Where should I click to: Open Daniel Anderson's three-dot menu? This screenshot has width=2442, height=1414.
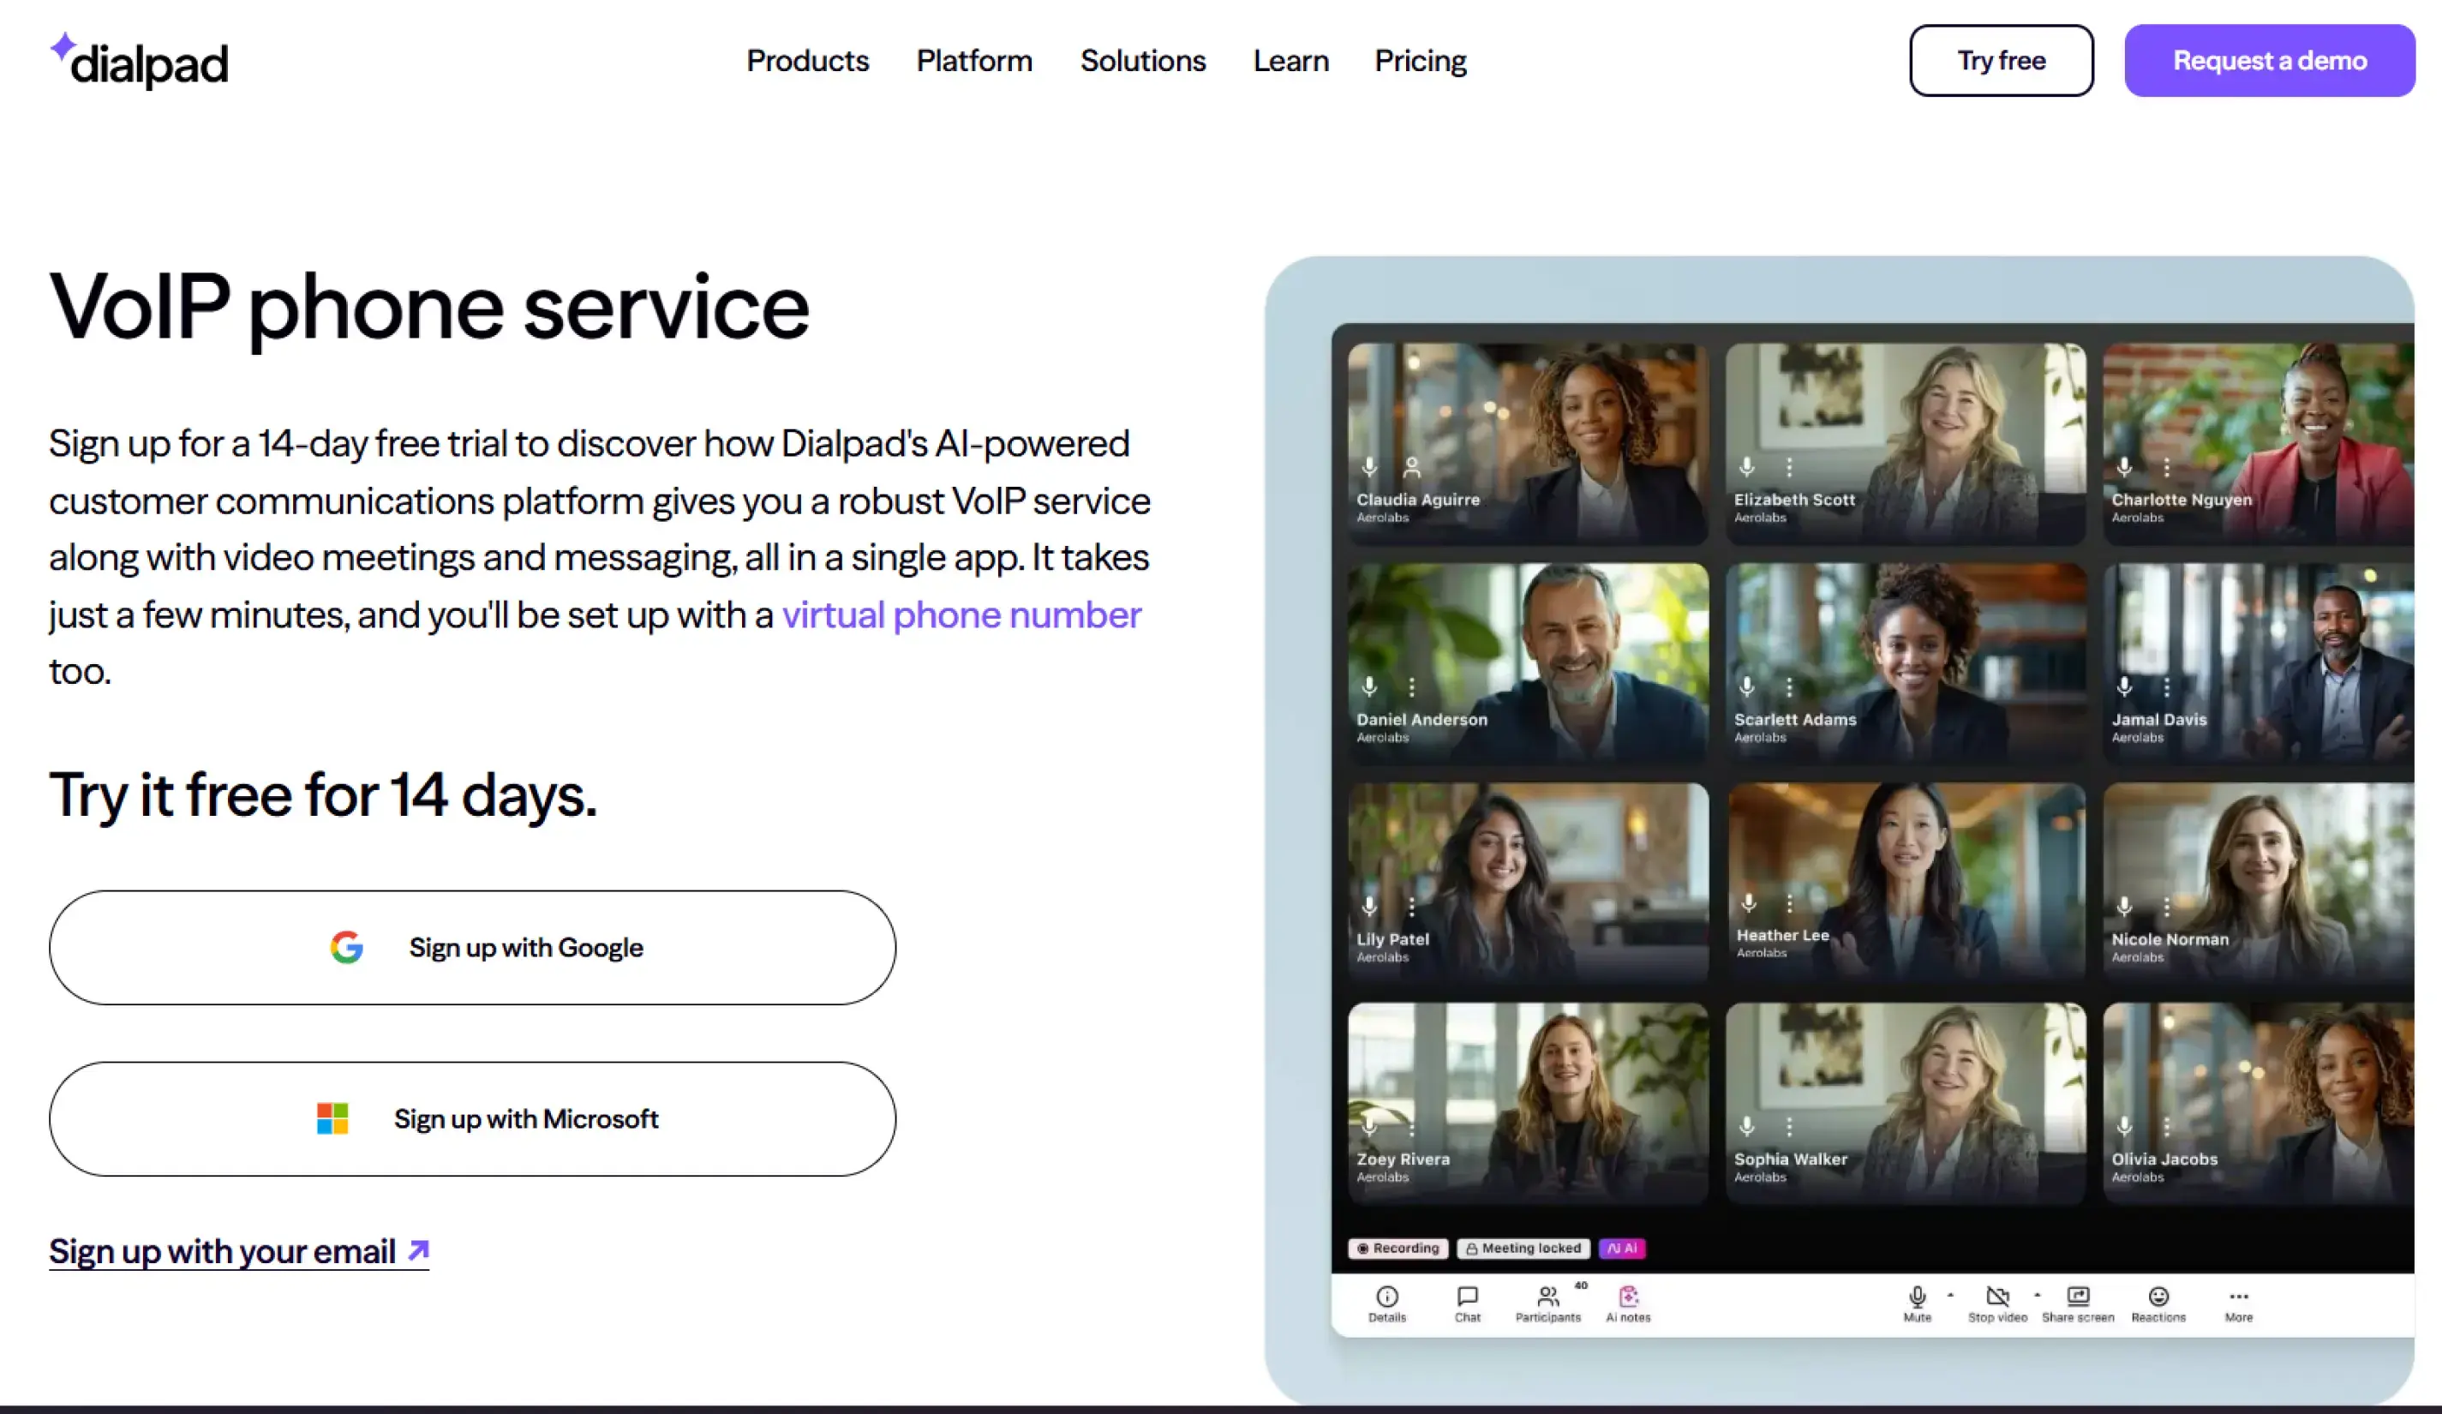tap(1412, 687)
